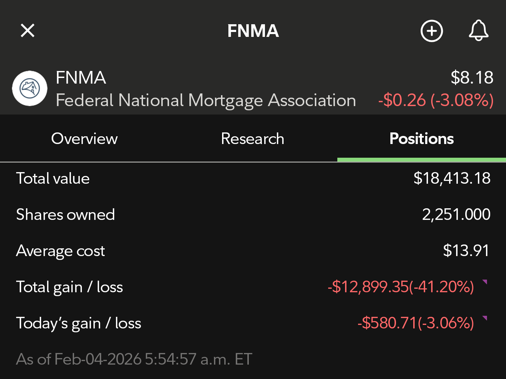Tap the Federal National Mortgage Association name
The width and height of the screenshot is (506, 379).
206,100
